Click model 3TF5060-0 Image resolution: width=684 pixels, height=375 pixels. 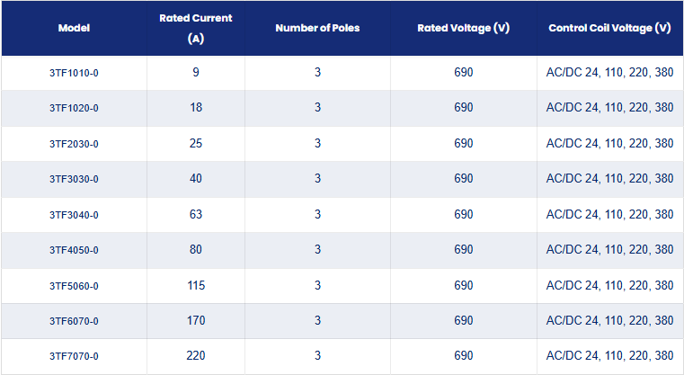coord(75,286)
